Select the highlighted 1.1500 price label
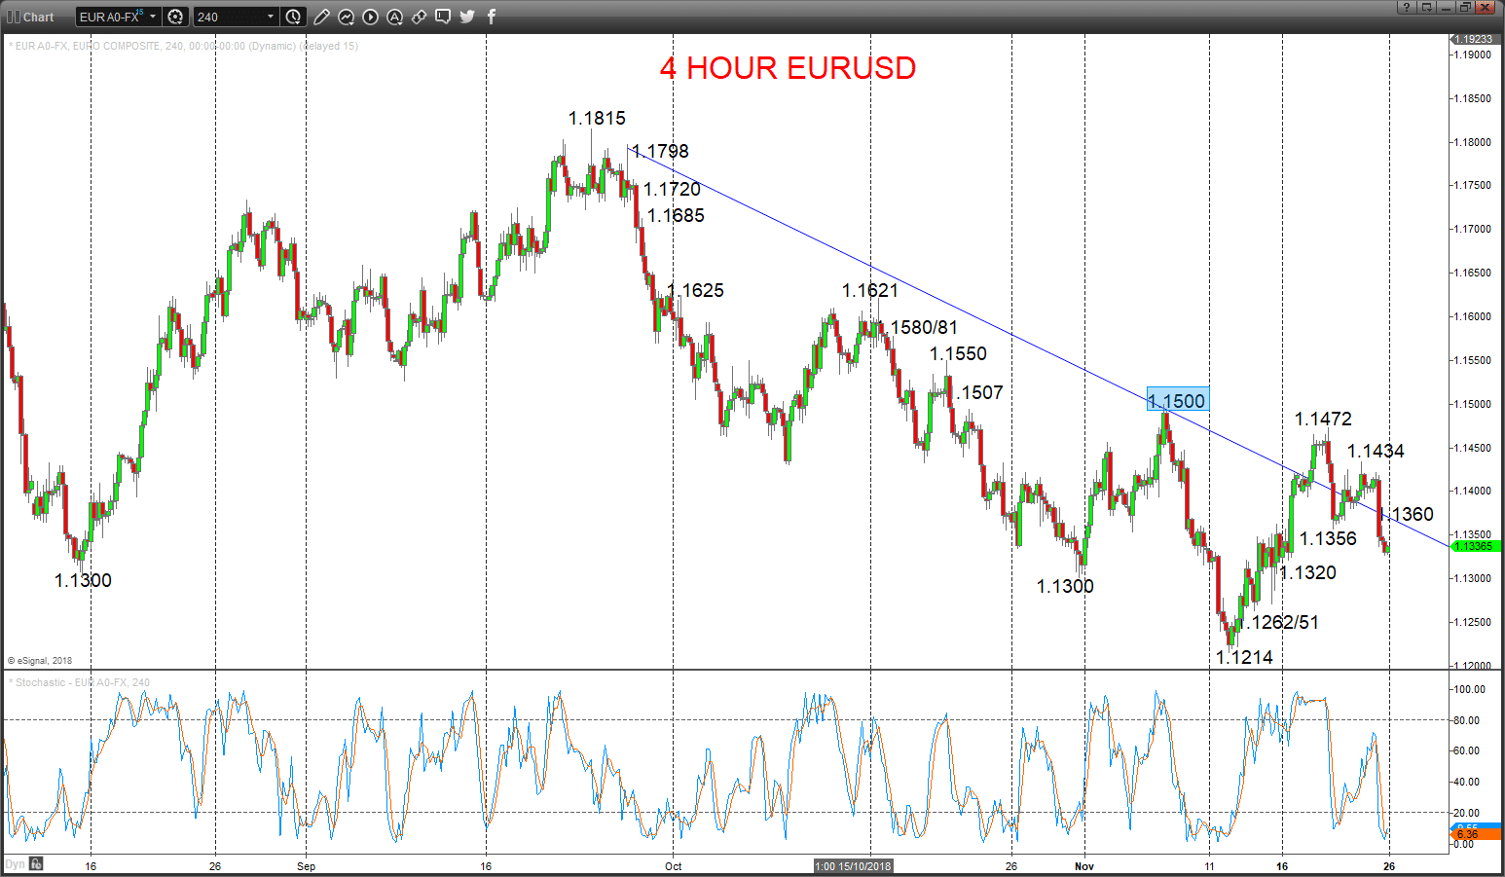Viewport: 1505px width, 877px height. (1177, 400)
